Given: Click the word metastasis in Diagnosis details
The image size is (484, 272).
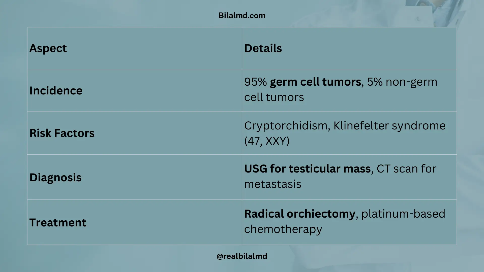Looking at the screenshot, I should pyautogui.click(x=273, y=184).
